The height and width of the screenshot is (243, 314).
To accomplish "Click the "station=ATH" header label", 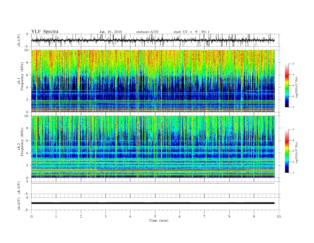I will click(147, 32).
